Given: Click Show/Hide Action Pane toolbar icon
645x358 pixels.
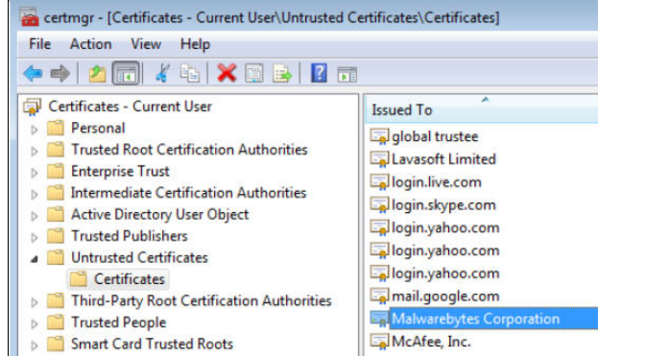Looking at the screenshot, I should click(346, 75).
